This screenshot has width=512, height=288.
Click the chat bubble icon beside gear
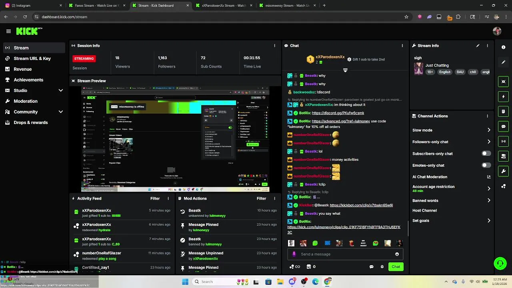(x=372, y=267)
